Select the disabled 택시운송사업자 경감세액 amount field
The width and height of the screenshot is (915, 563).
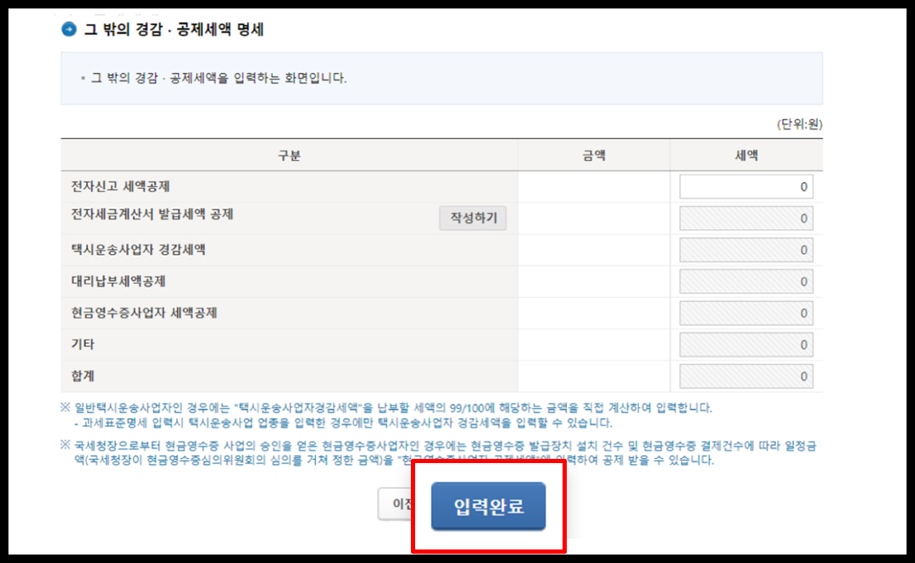click(x=746, y=249)
